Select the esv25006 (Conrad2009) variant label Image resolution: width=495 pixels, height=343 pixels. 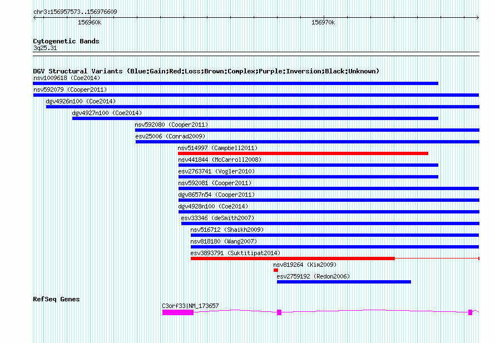tap(170, 136)
